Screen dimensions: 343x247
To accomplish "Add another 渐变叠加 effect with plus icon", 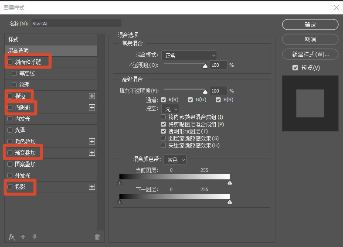I will [92, 153].
